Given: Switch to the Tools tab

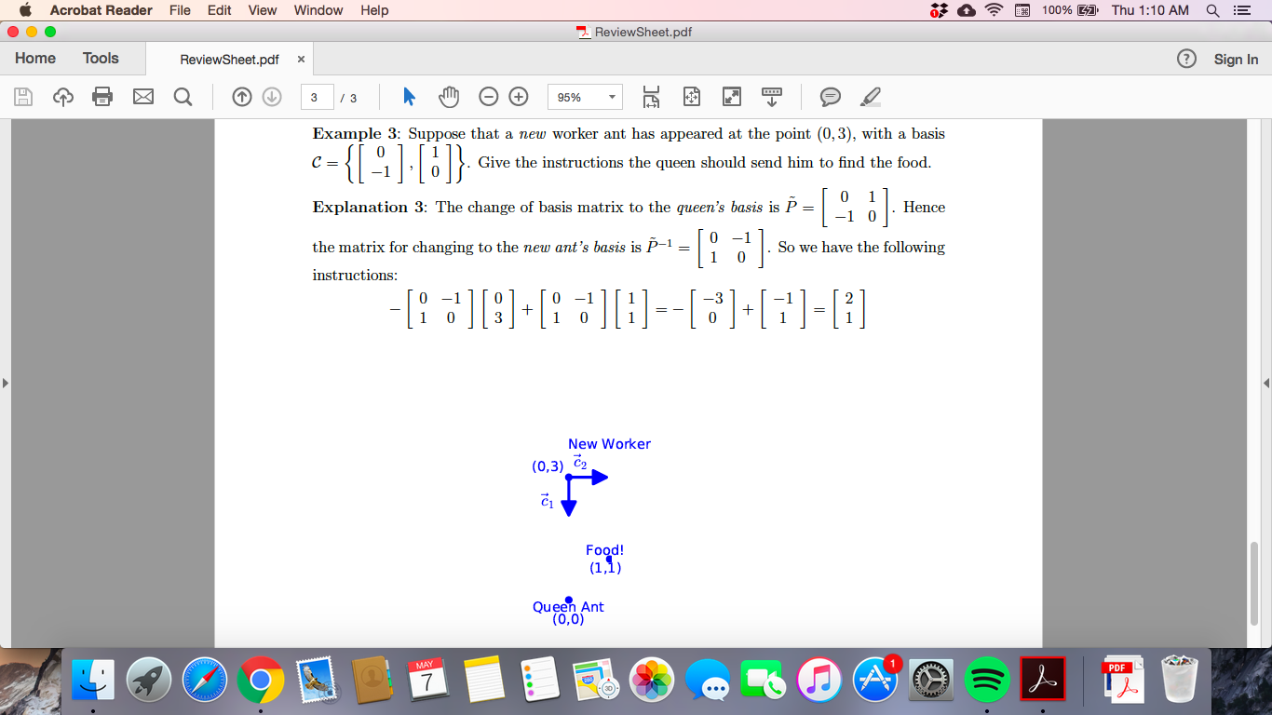Looking at the screenshot, I should click(x=101, y=58).
